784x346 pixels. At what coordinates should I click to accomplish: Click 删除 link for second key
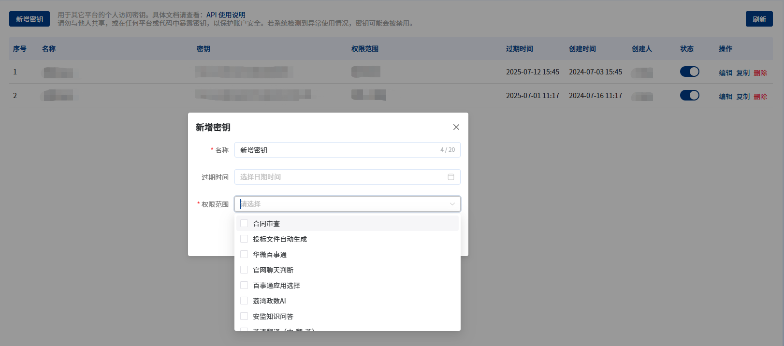[760, 97]
